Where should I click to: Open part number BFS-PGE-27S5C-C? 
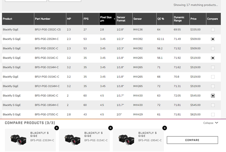(46, 114)
